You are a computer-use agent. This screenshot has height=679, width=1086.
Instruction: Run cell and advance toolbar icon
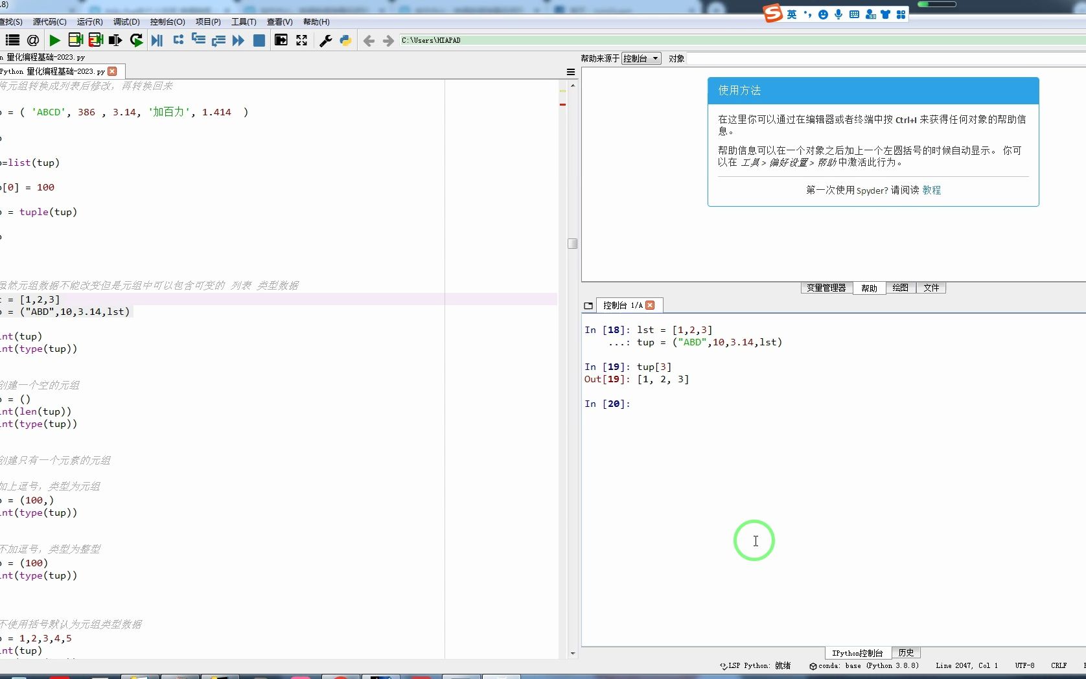pos(96,40)
